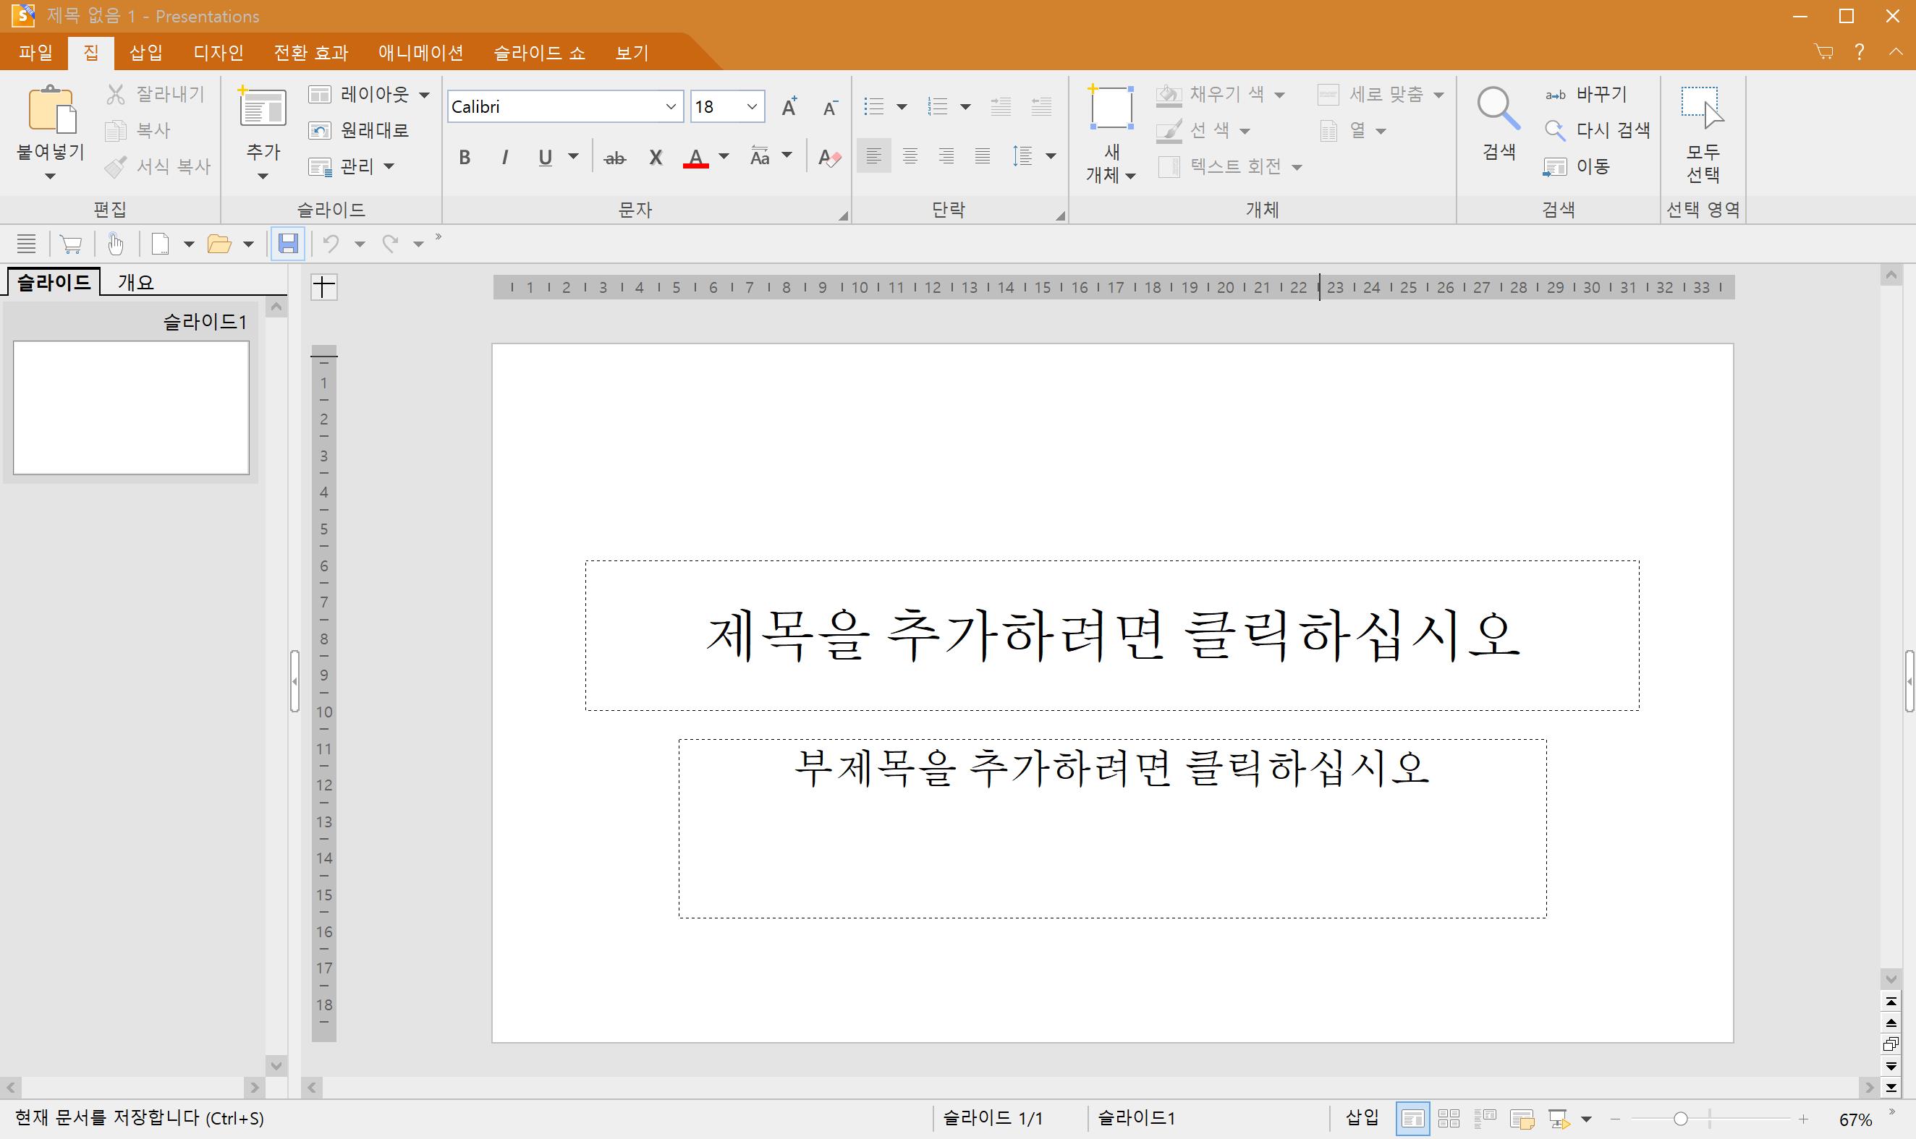Toggle align right paragraph button
Viewport: 1916px width, 1139px height.
(x=946, y=157)
